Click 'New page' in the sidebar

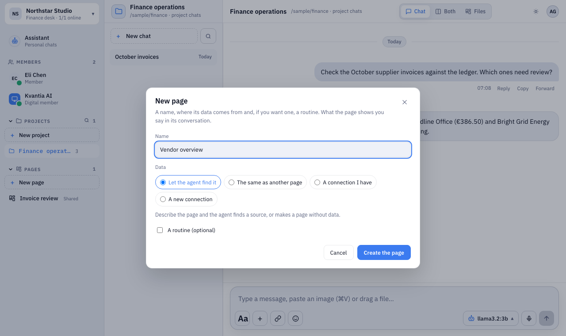(x=52, y=182)
